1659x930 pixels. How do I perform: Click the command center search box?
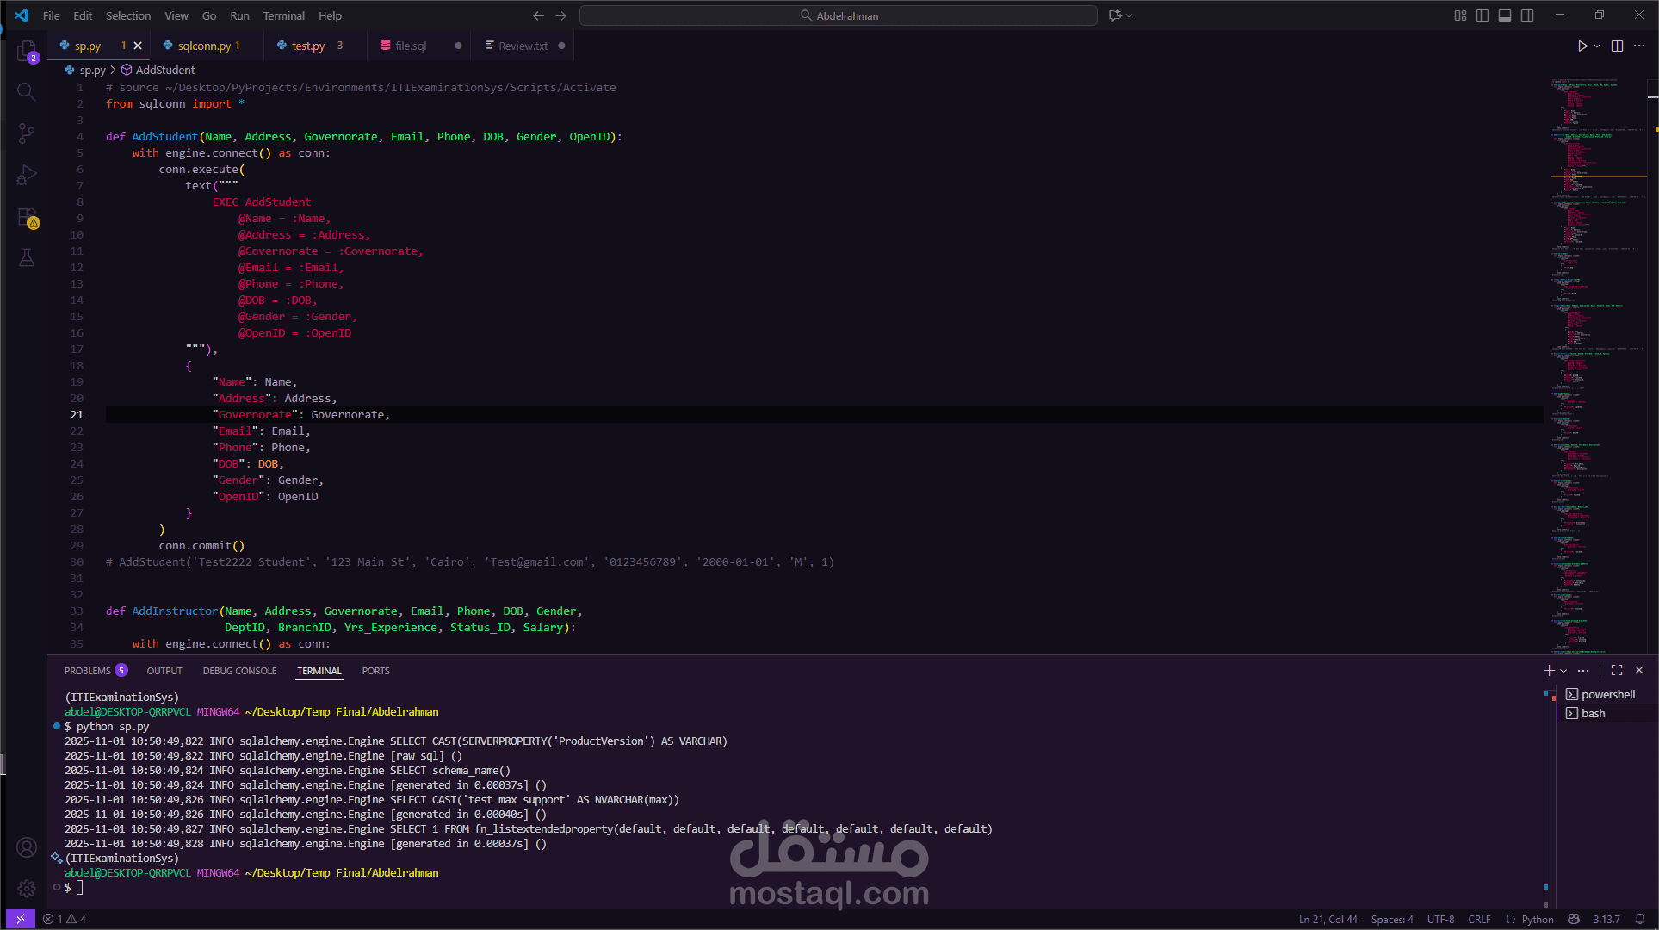coord(838,15)
